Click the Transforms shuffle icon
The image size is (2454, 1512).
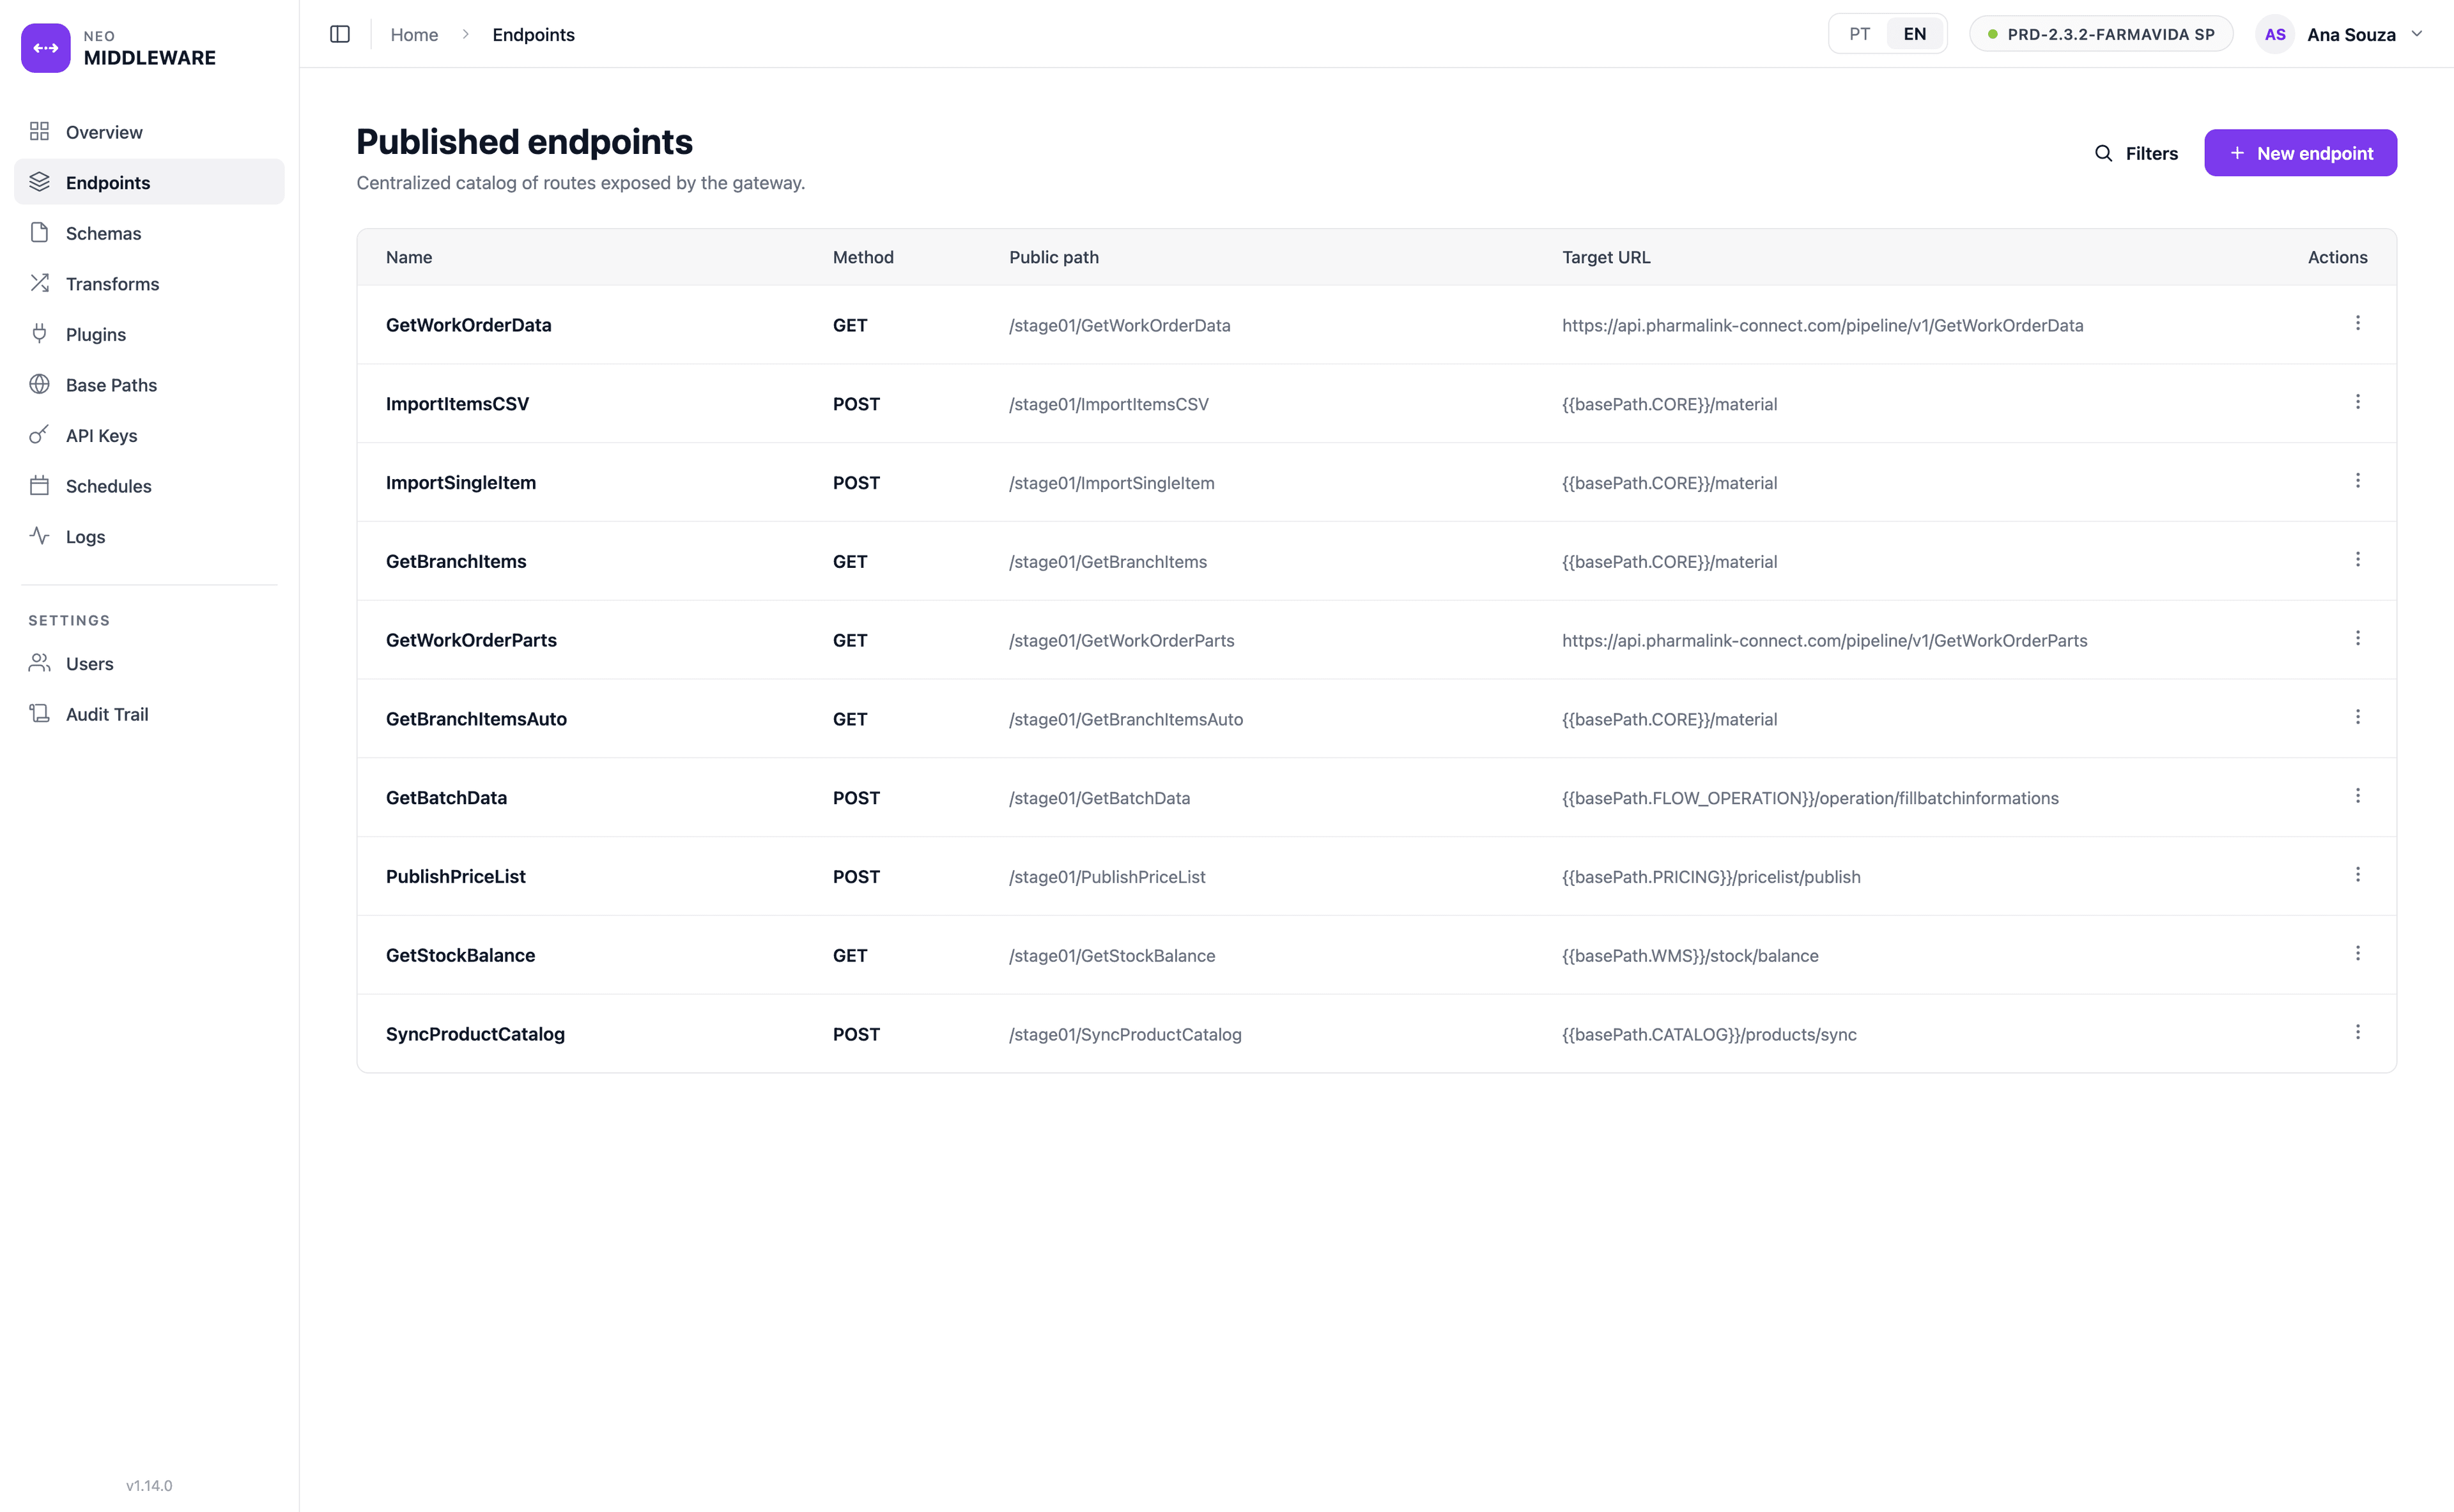tap(40, 284)
